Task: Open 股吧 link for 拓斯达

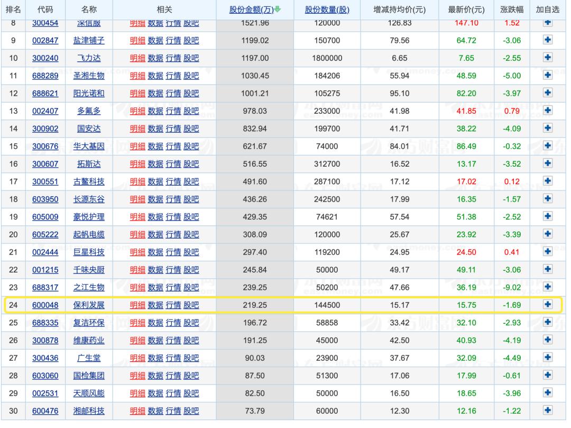Action: (x=191, y=165)
